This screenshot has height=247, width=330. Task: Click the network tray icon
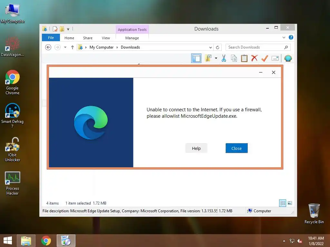pyautogui.click(x=292, y=241)
